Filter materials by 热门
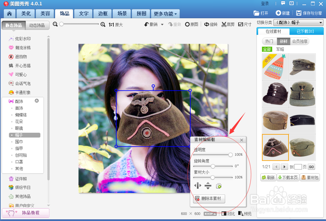 269,41
